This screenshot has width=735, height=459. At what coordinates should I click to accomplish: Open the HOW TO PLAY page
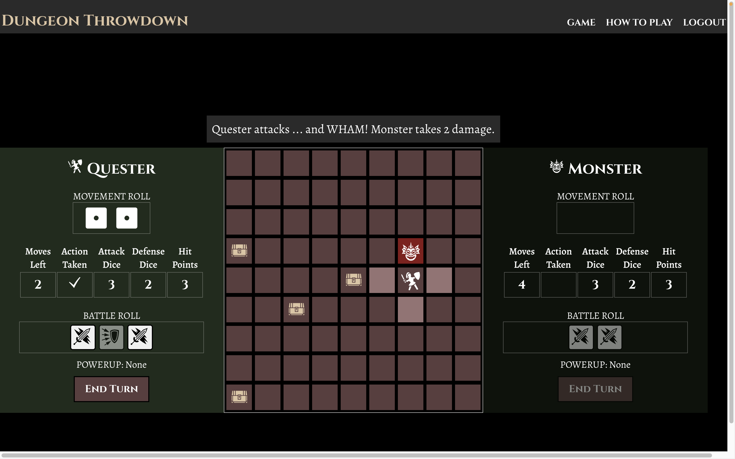click(639, 22)
